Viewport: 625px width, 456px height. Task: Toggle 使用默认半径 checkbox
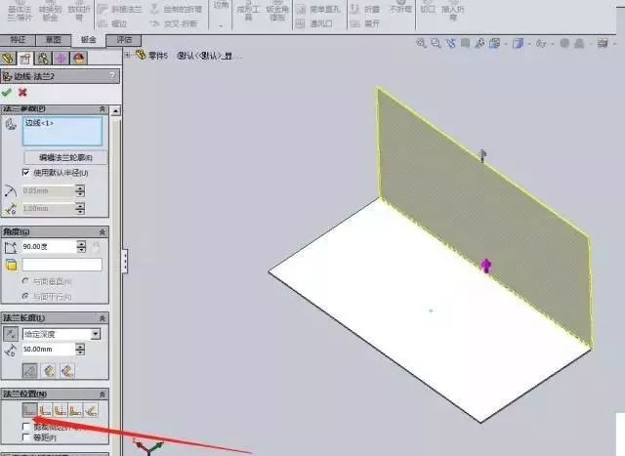tap(25, 172)
